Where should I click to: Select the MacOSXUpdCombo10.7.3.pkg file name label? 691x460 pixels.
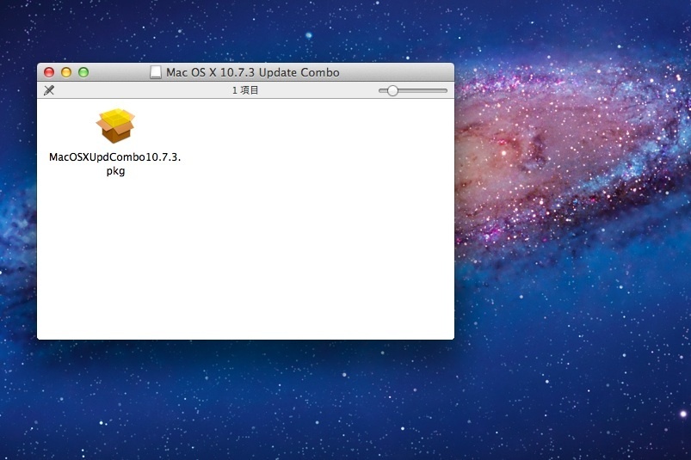click(115, 163)
